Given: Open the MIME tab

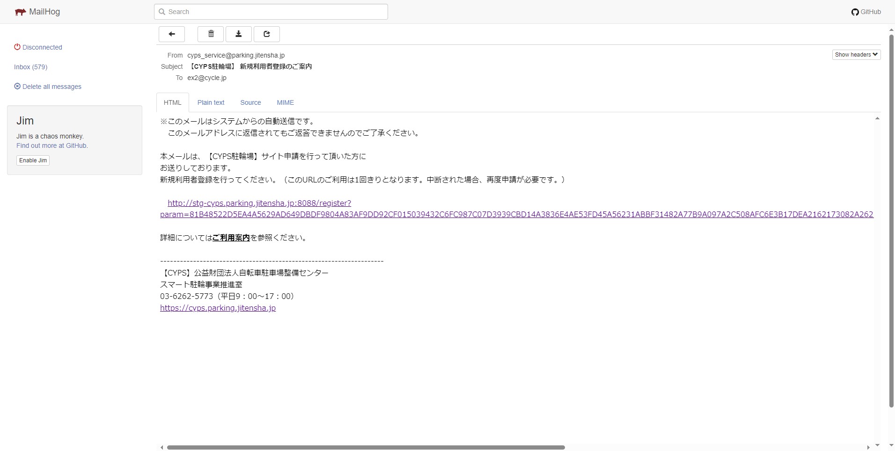Looking at the screenshot, I should coord(285,102).
